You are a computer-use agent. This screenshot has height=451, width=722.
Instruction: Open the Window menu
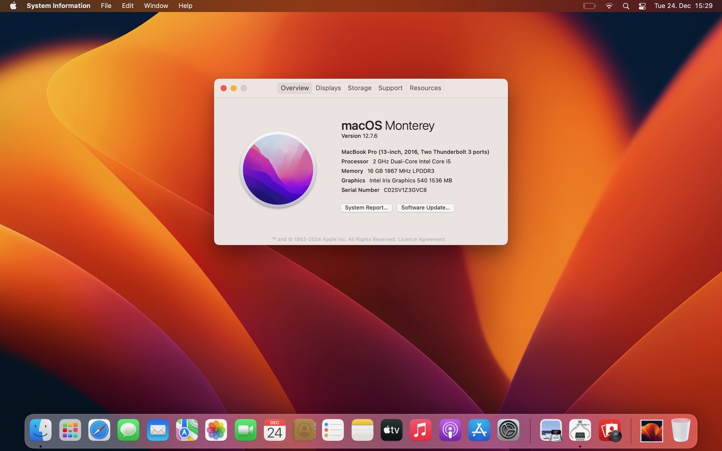point(156,6)
